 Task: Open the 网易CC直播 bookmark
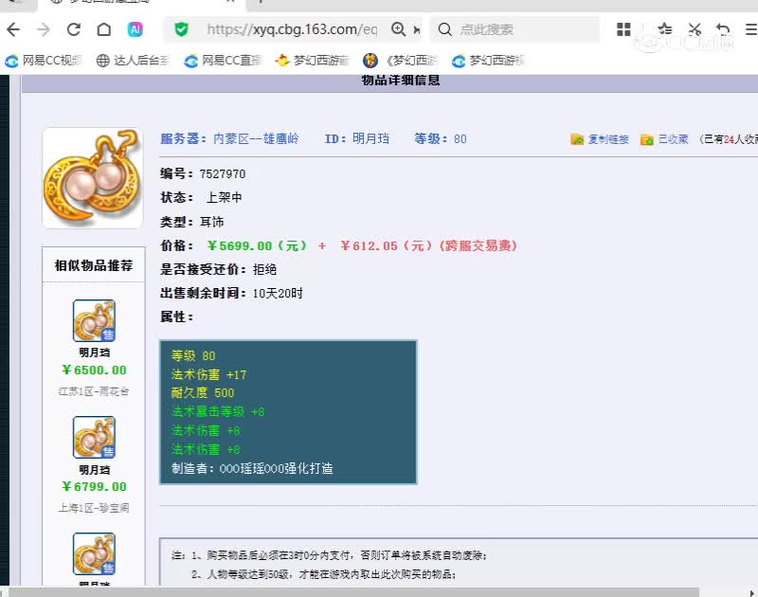223,61
